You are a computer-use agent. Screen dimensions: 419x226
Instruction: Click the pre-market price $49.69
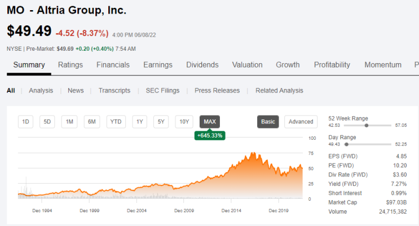65,49
